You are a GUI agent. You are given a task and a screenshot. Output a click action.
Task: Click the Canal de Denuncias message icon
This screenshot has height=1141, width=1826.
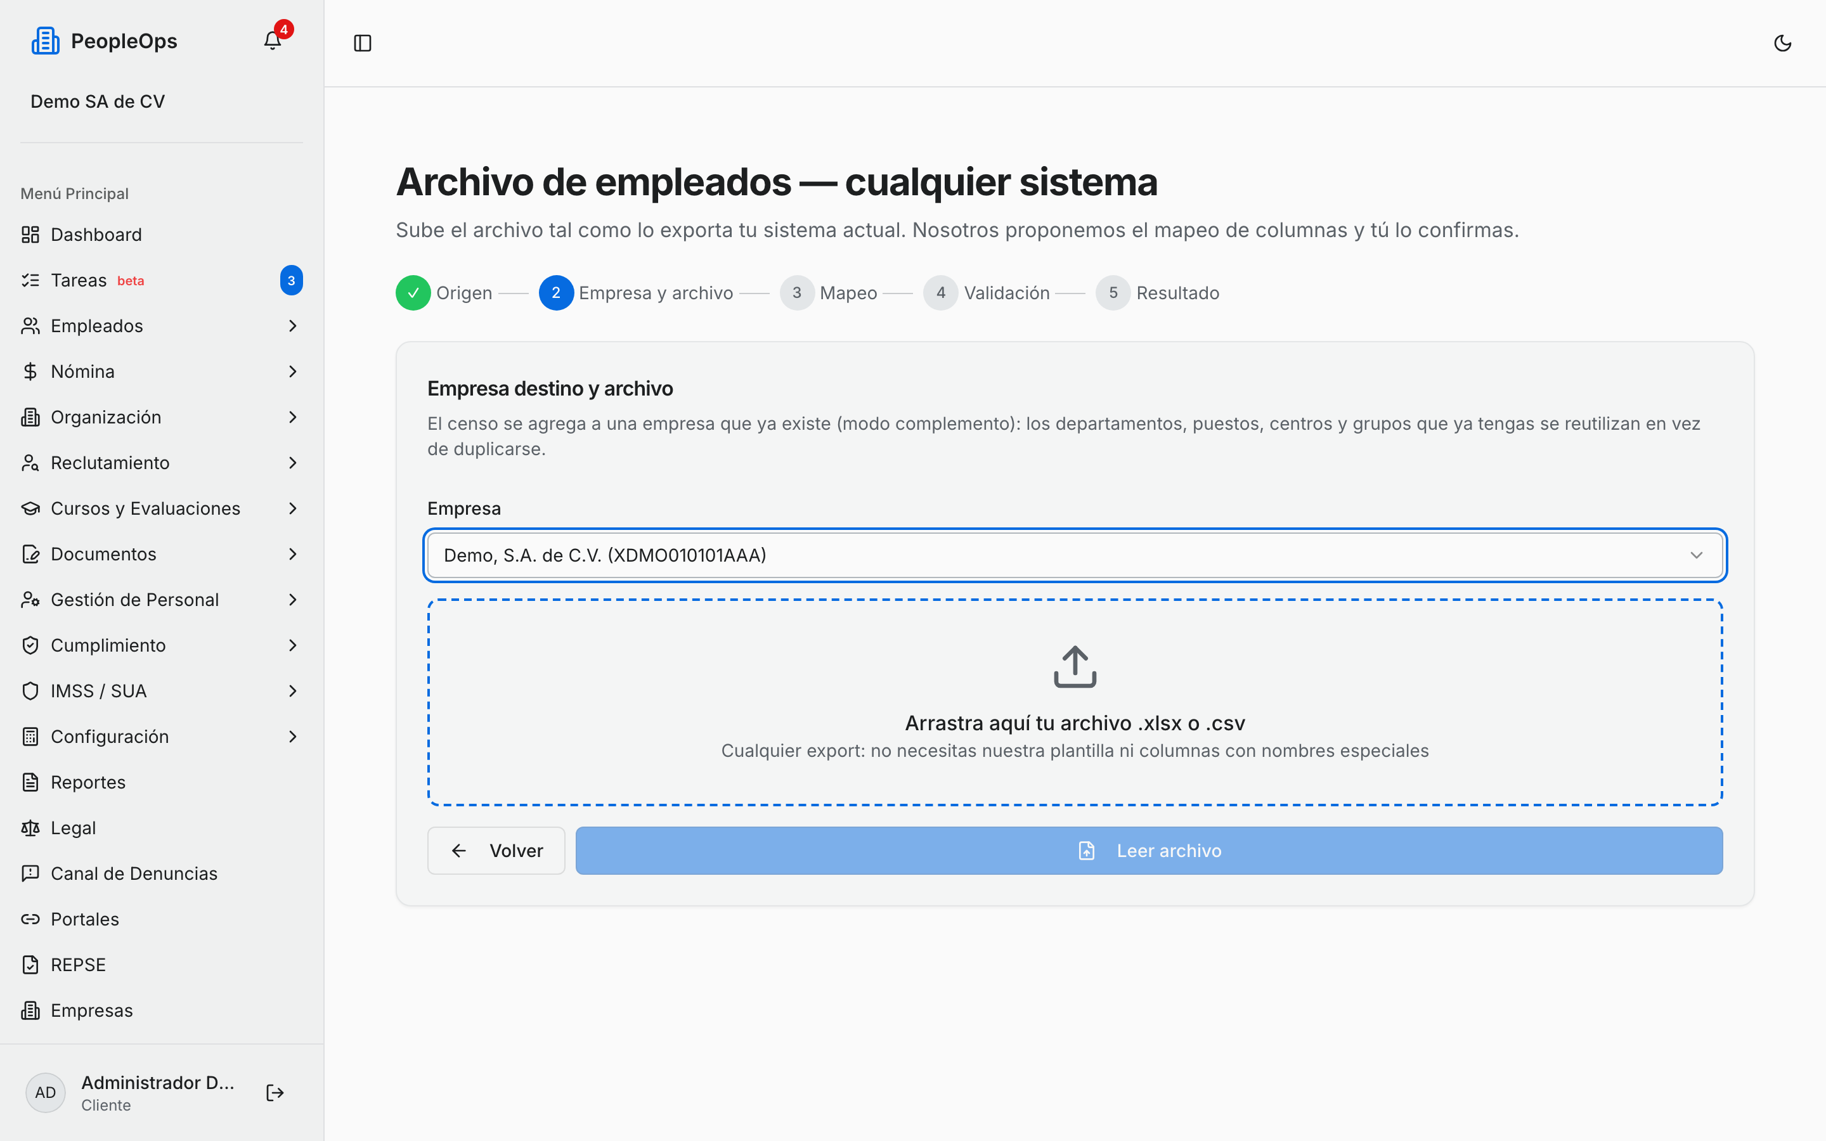[x=30, y=874]
